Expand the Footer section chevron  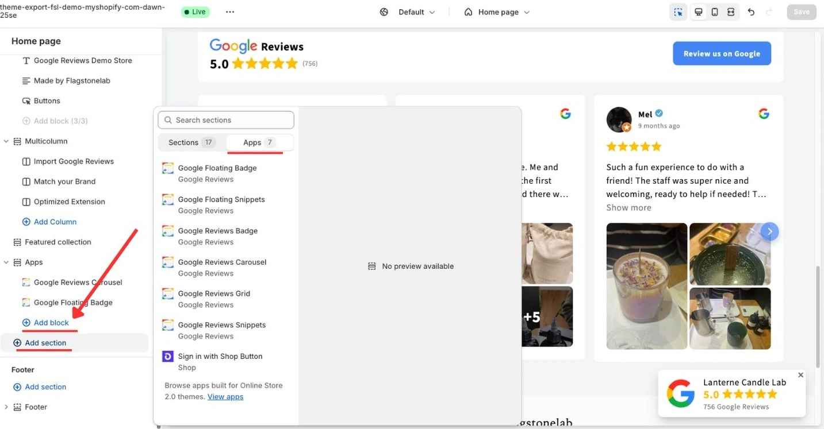pyautogui.click(x=6, y=407)
